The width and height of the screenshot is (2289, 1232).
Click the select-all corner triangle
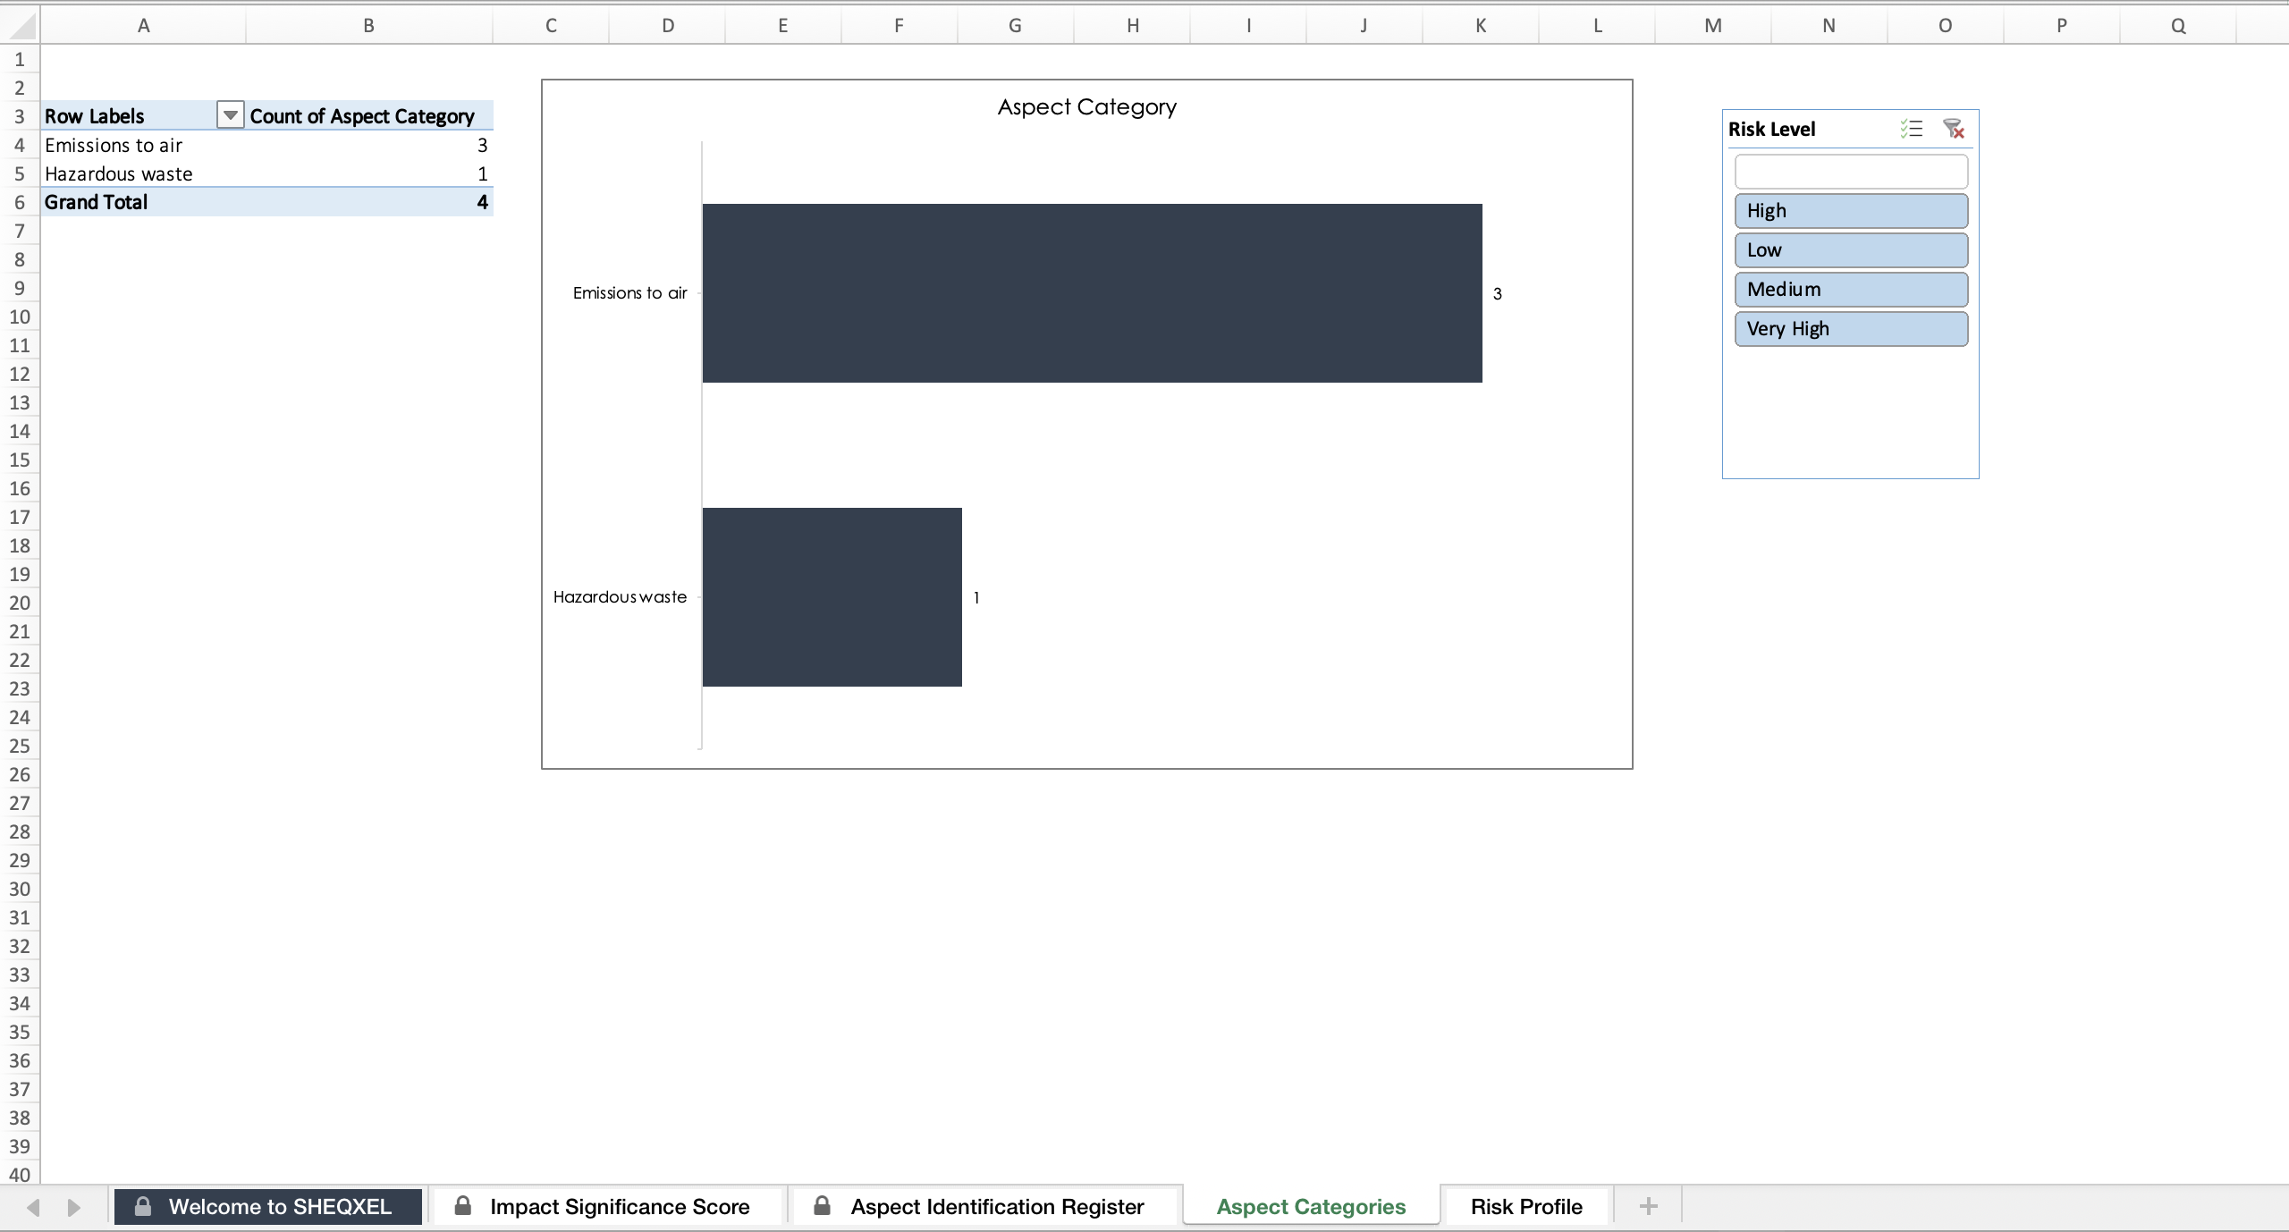(21, 25)
